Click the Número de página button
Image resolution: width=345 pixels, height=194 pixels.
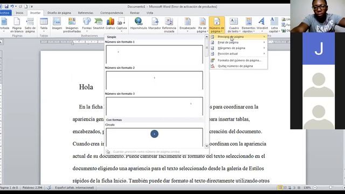coord(217,25)
